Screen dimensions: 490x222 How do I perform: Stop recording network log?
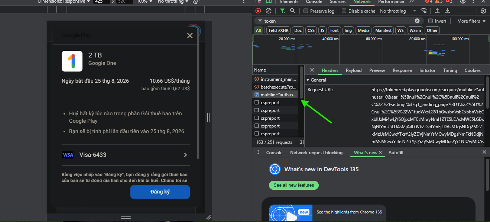[258, 11]
